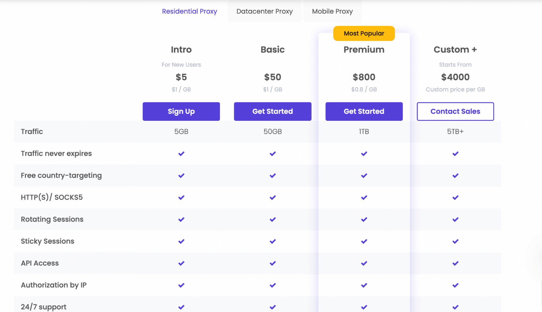Open the Datacenter Proxy tab
The image size is (542, 312).
tap(264, 11)
